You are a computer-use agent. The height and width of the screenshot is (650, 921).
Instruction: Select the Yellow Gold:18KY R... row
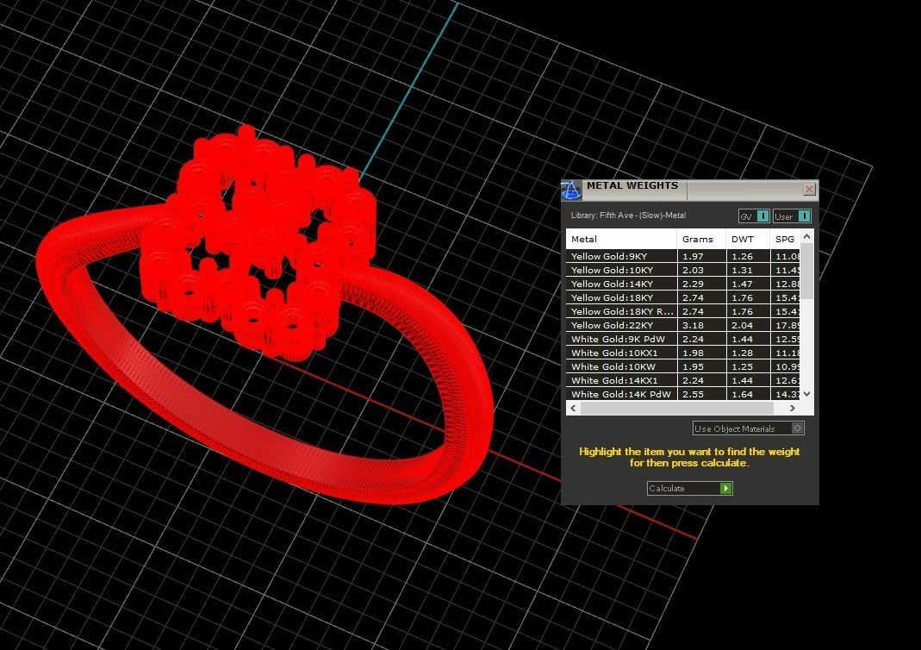[x=683, y=311]
